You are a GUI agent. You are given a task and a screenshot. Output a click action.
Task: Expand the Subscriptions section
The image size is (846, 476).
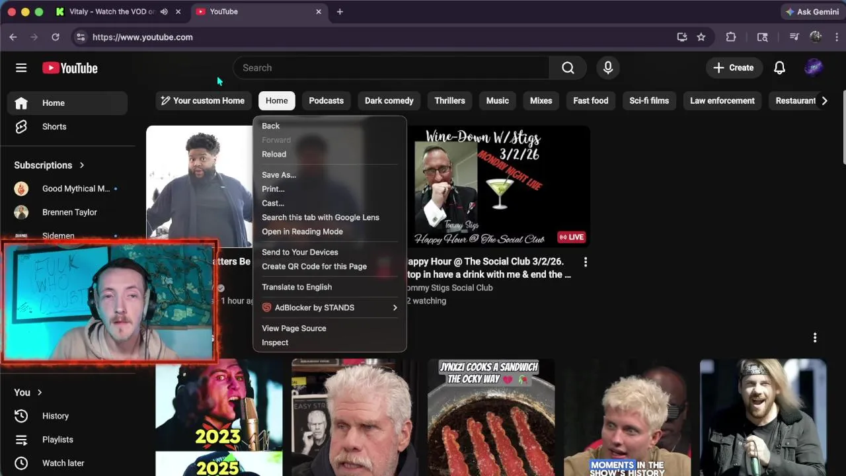tap(50, 165)
